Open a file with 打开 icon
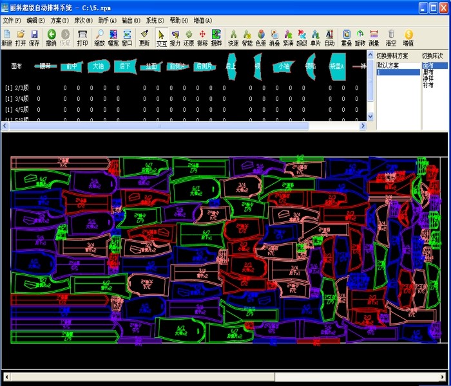The height and width of the screenshot is (386, 451). 21,37
